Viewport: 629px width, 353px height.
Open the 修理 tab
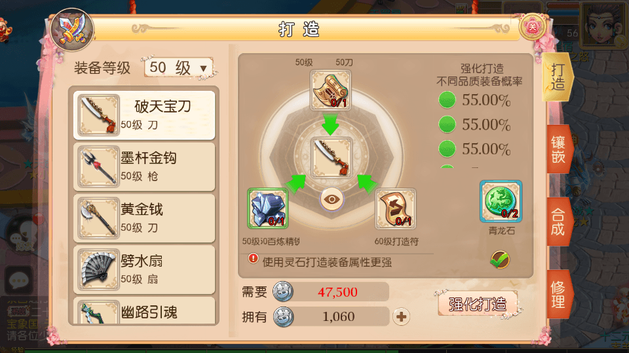559,295
